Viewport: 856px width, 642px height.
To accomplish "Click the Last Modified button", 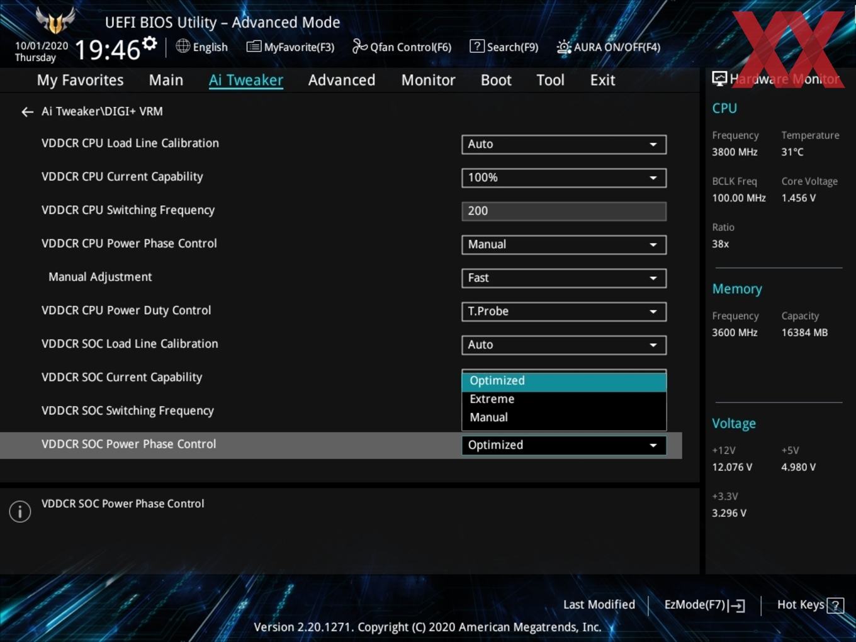I will click(599, 605).
